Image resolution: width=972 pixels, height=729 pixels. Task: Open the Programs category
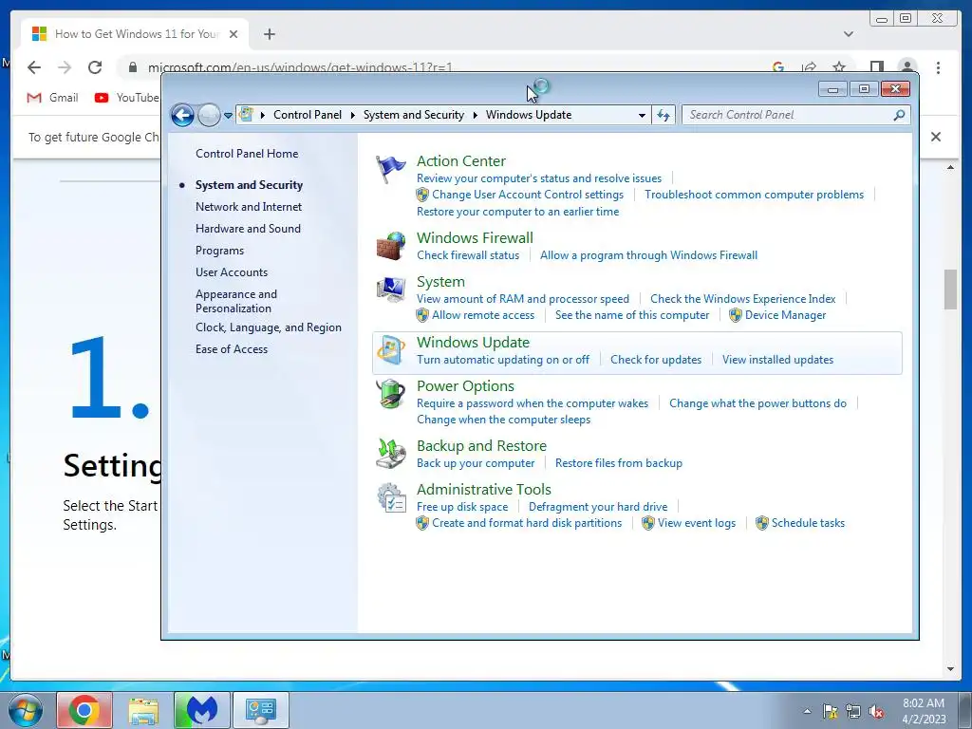pos(219,251)
